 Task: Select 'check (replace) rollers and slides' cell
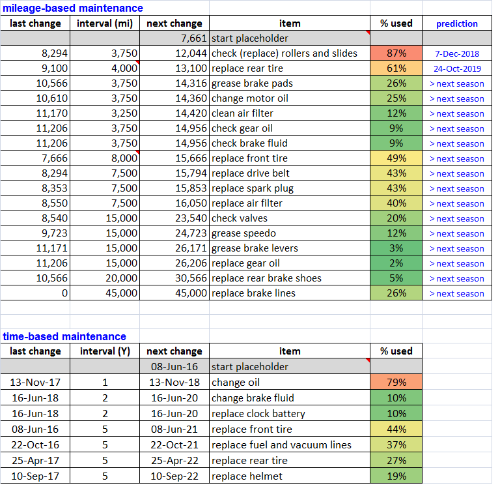pos(290,53)
